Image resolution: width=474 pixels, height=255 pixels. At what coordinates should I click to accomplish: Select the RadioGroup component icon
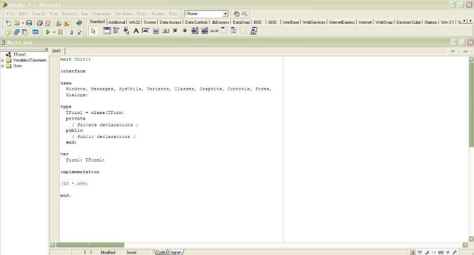tap(234, 31)
